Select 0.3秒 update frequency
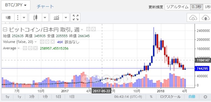Screen dimensions: 211x102 tap(196, 7)
